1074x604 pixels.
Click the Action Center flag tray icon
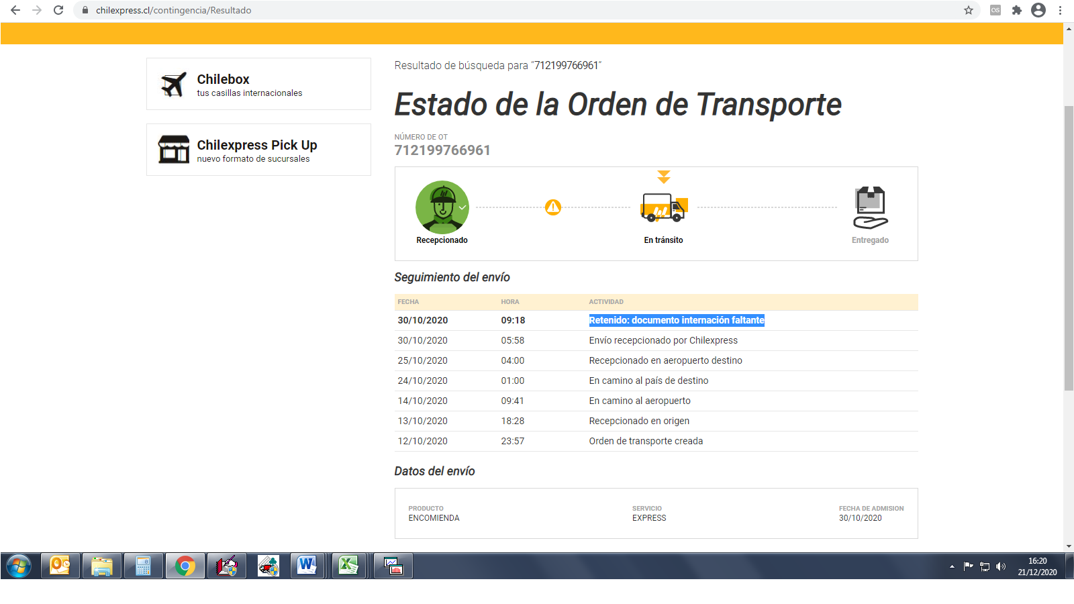(x=968, y=566)
